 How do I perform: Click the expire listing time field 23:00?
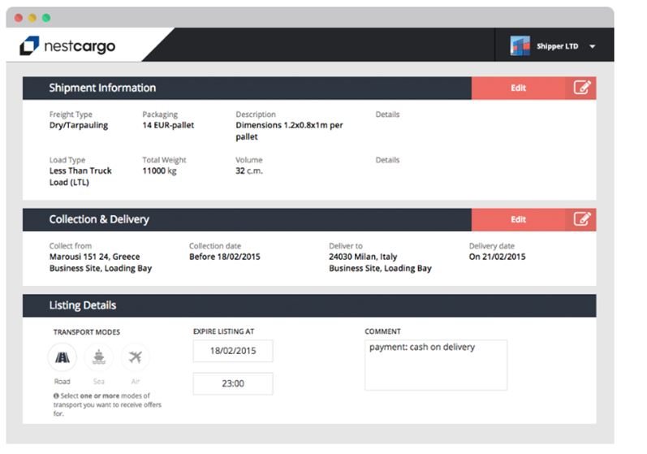point(233,383)
